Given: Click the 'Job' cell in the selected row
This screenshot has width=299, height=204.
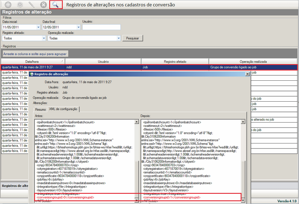Looking at the screenshot, I should (175, 67).
